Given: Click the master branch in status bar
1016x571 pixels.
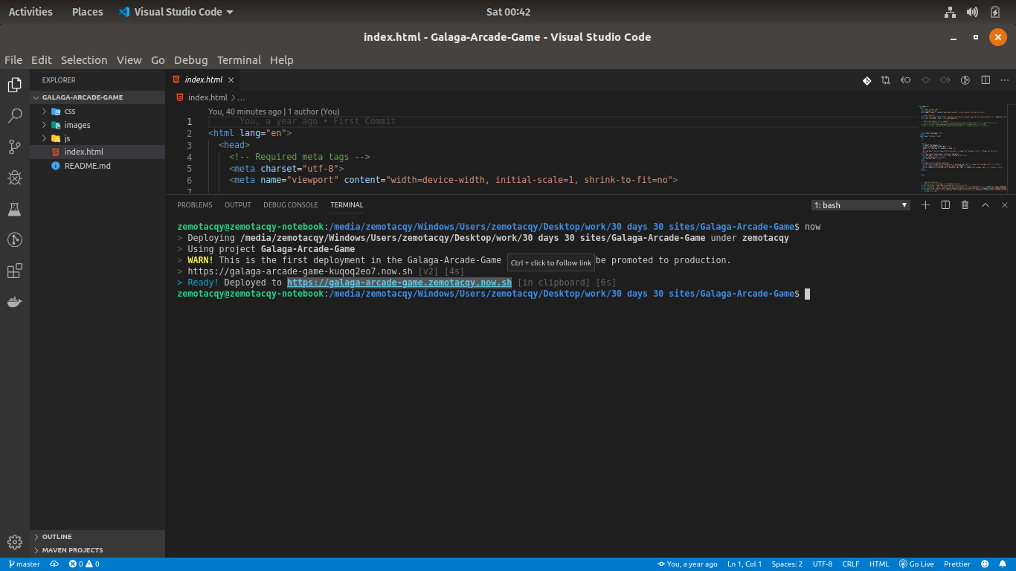Looking at the screenshot, I should coord(24,564).
